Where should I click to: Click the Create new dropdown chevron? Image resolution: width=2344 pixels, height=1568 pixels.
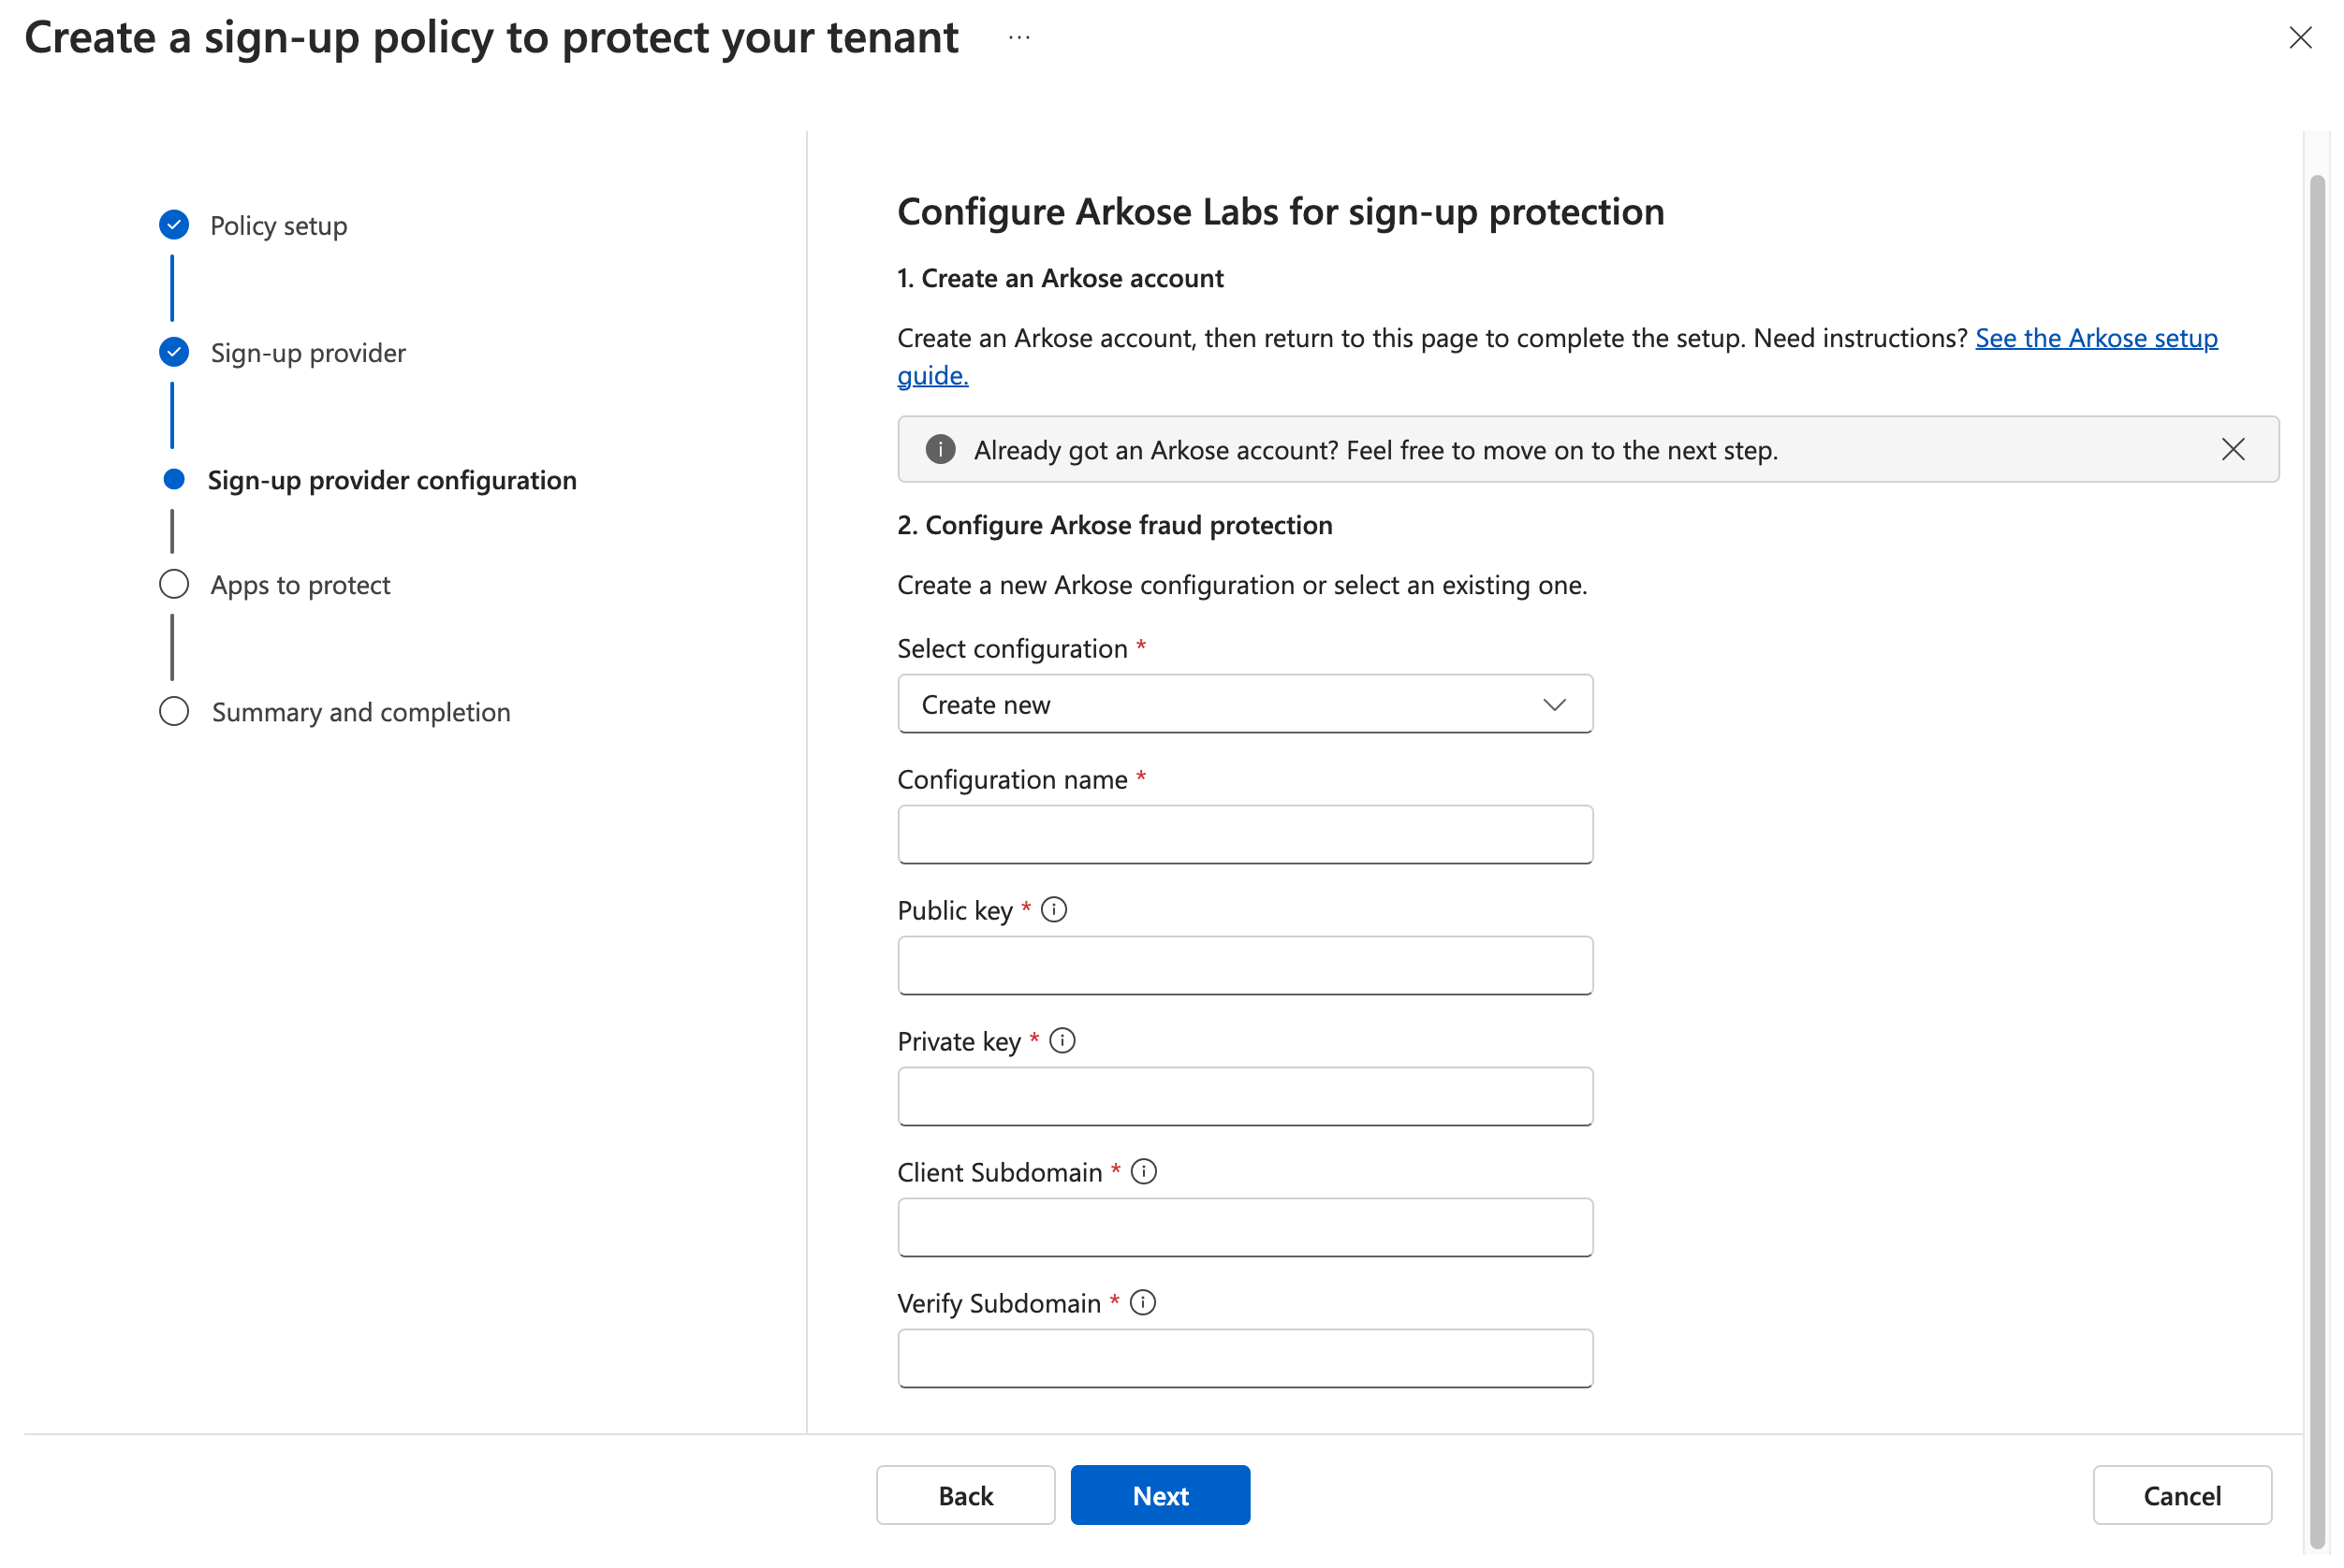(1554, 705)
